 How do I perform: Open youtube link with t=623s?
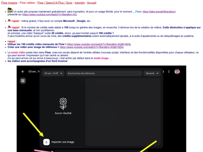click(99, 44)
